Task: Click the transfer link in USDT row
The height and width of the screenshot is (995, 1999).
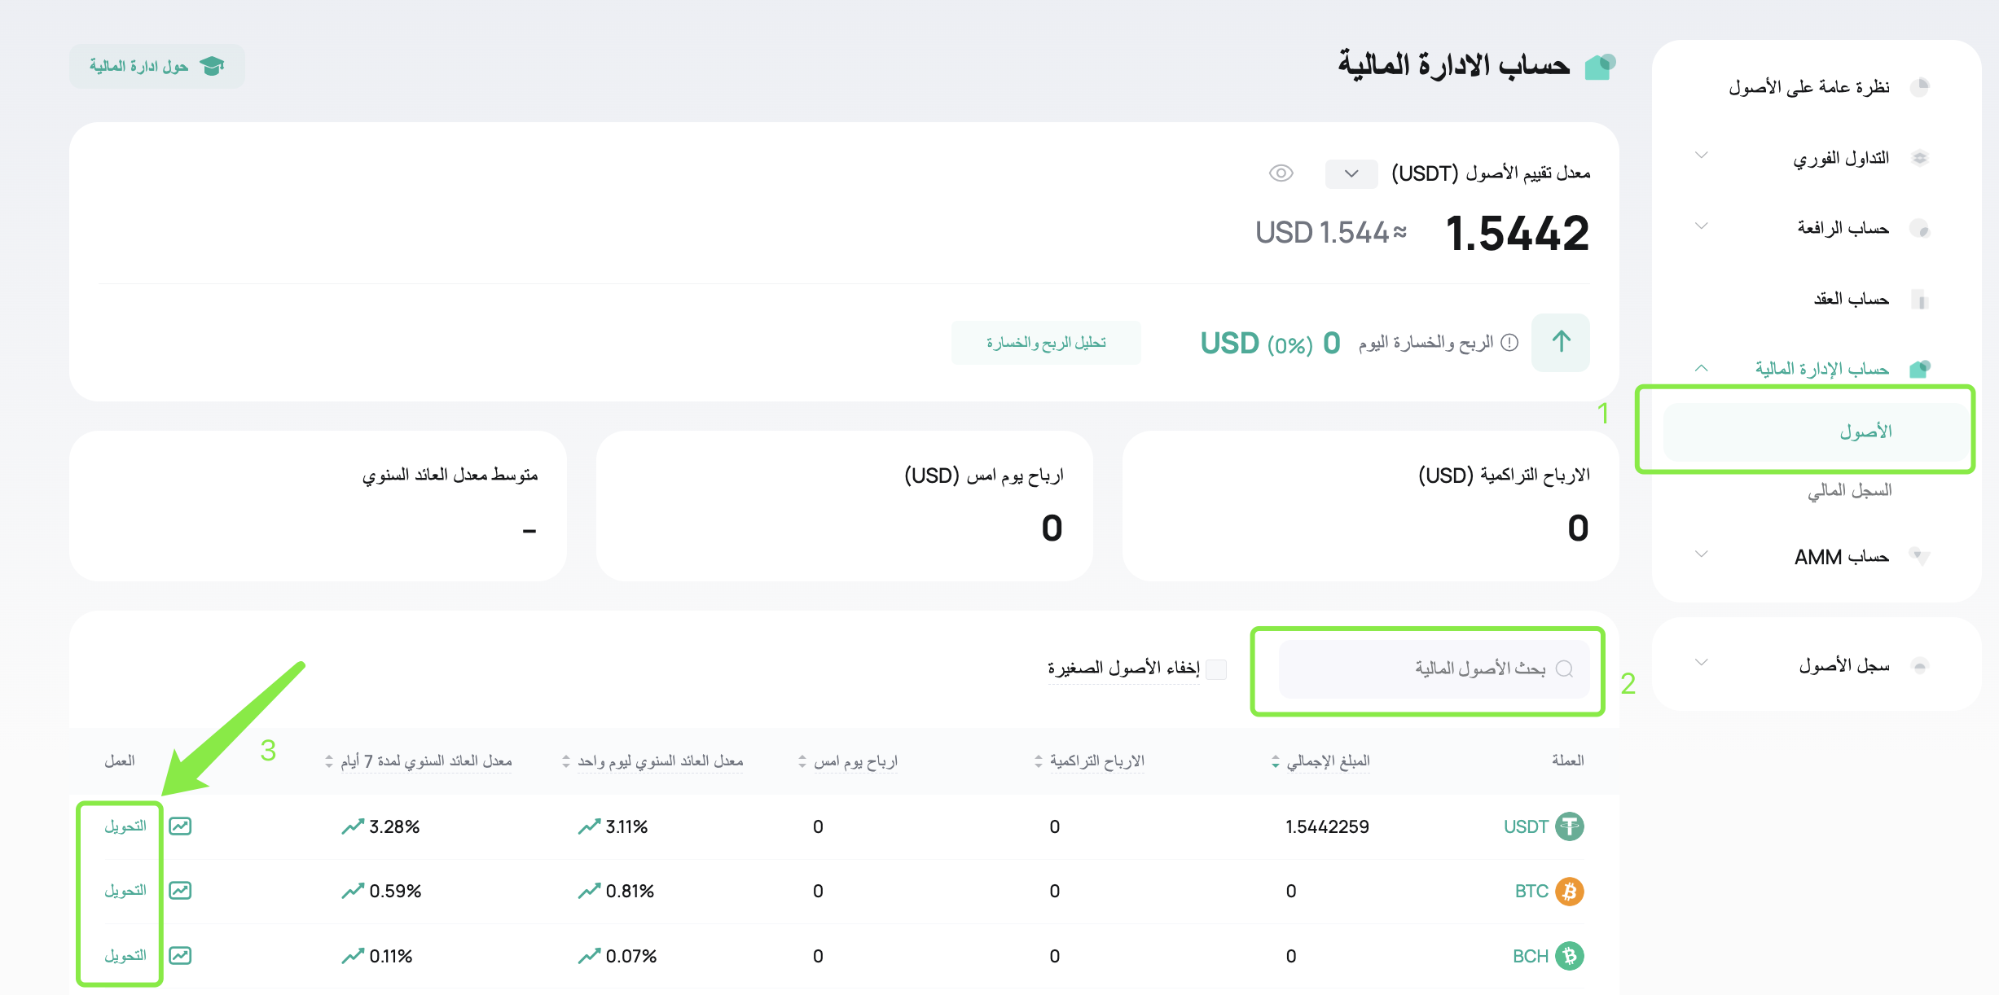Action: pos(125,826)
